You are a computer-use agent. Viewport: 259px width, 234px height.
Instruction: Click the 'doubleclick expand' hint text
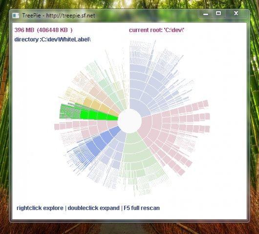pyautogui.click(x=93, y=208)
